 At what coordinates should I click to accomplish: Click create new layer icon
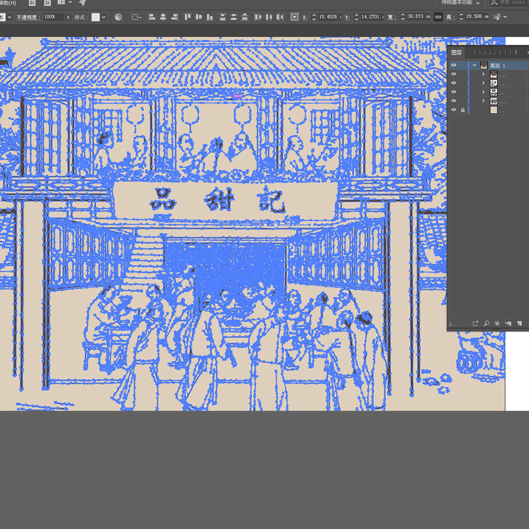pos(520,323)
